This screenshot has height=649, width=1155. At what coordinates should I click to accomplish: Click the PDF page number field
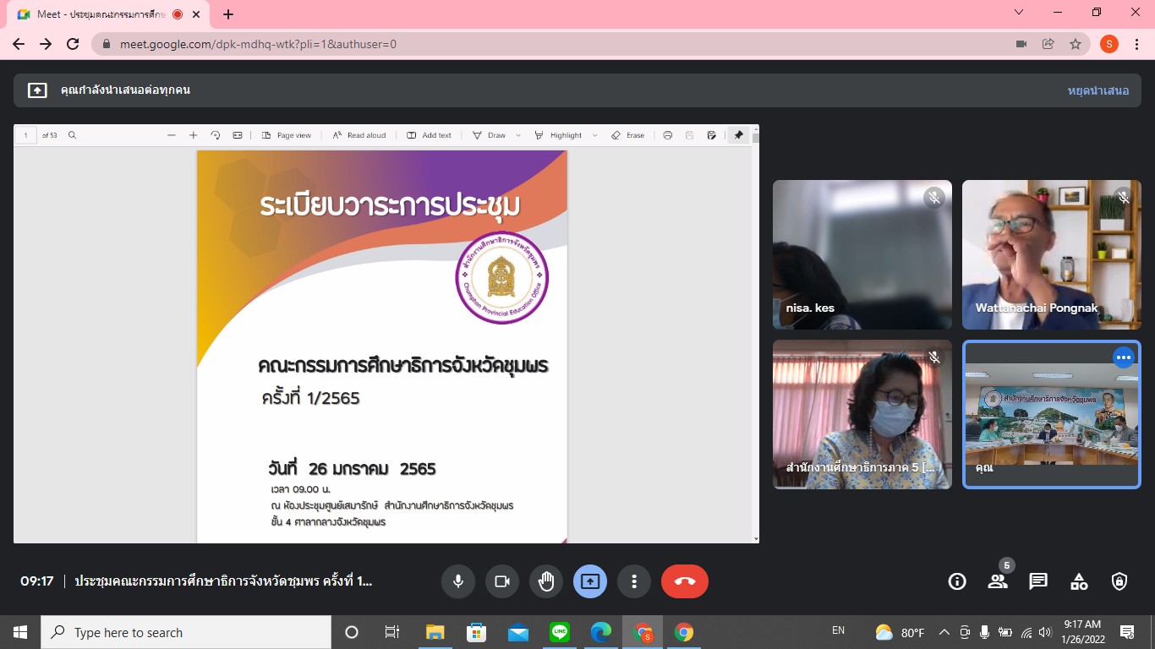click(26, 135)
